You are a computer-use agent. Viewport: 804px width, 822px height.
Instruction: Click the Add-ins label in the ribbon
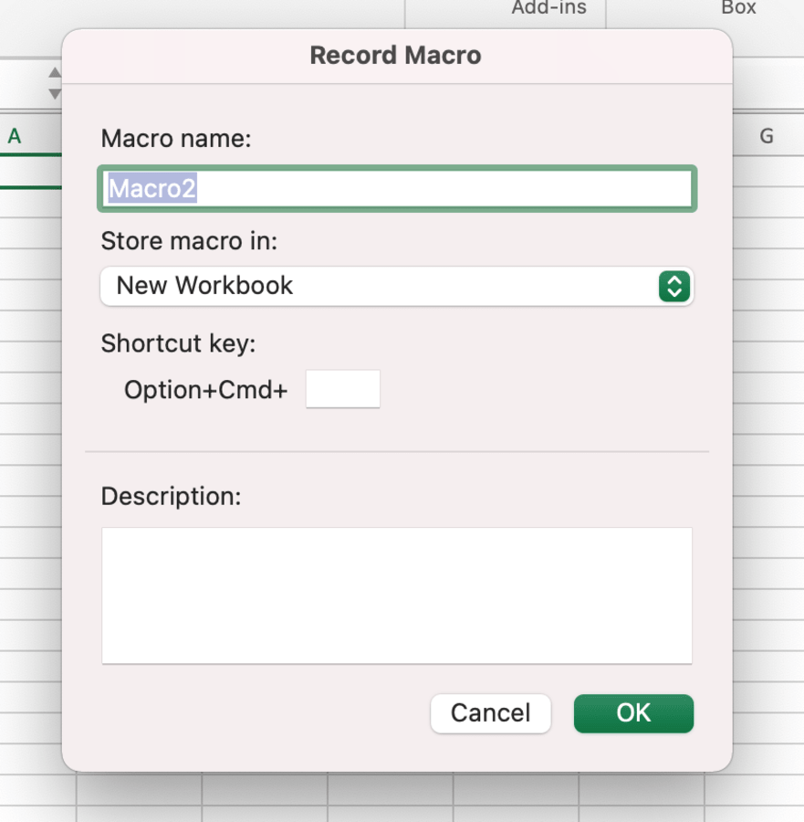click(x=548, y=8)
